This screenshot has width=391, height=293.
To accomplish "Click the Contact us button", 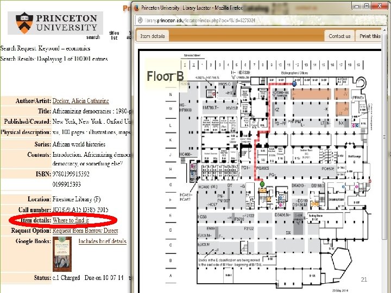I will tap(339, 36).
